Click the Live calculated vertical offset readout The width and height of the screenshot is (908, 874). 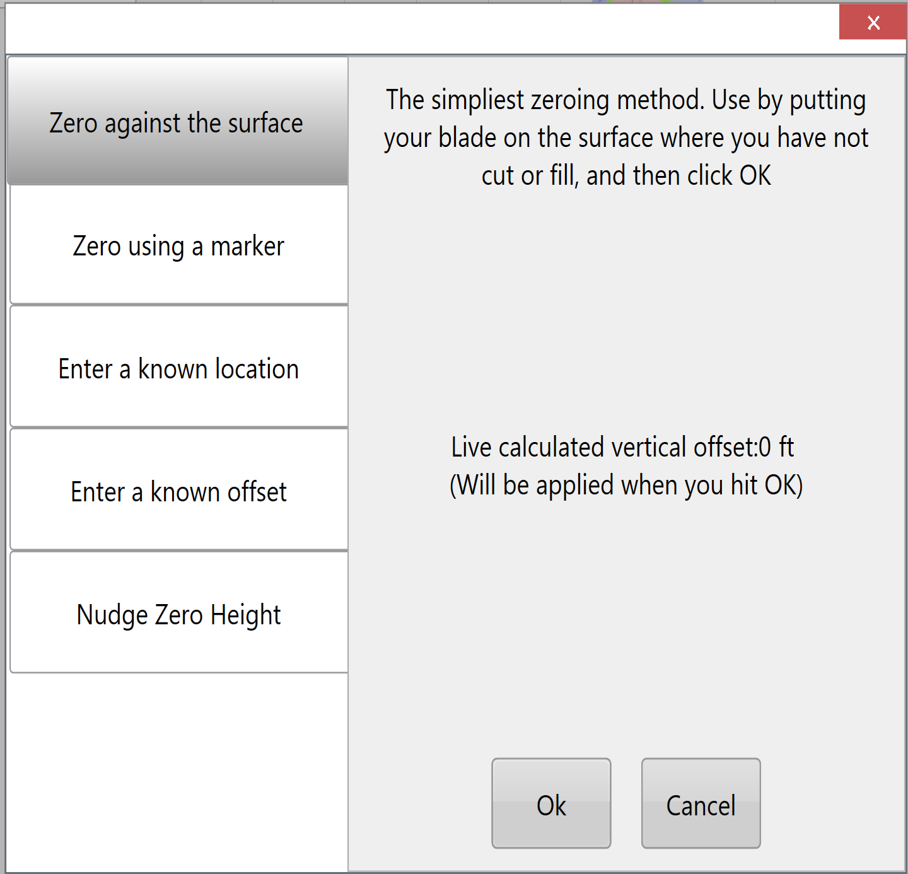623,446
